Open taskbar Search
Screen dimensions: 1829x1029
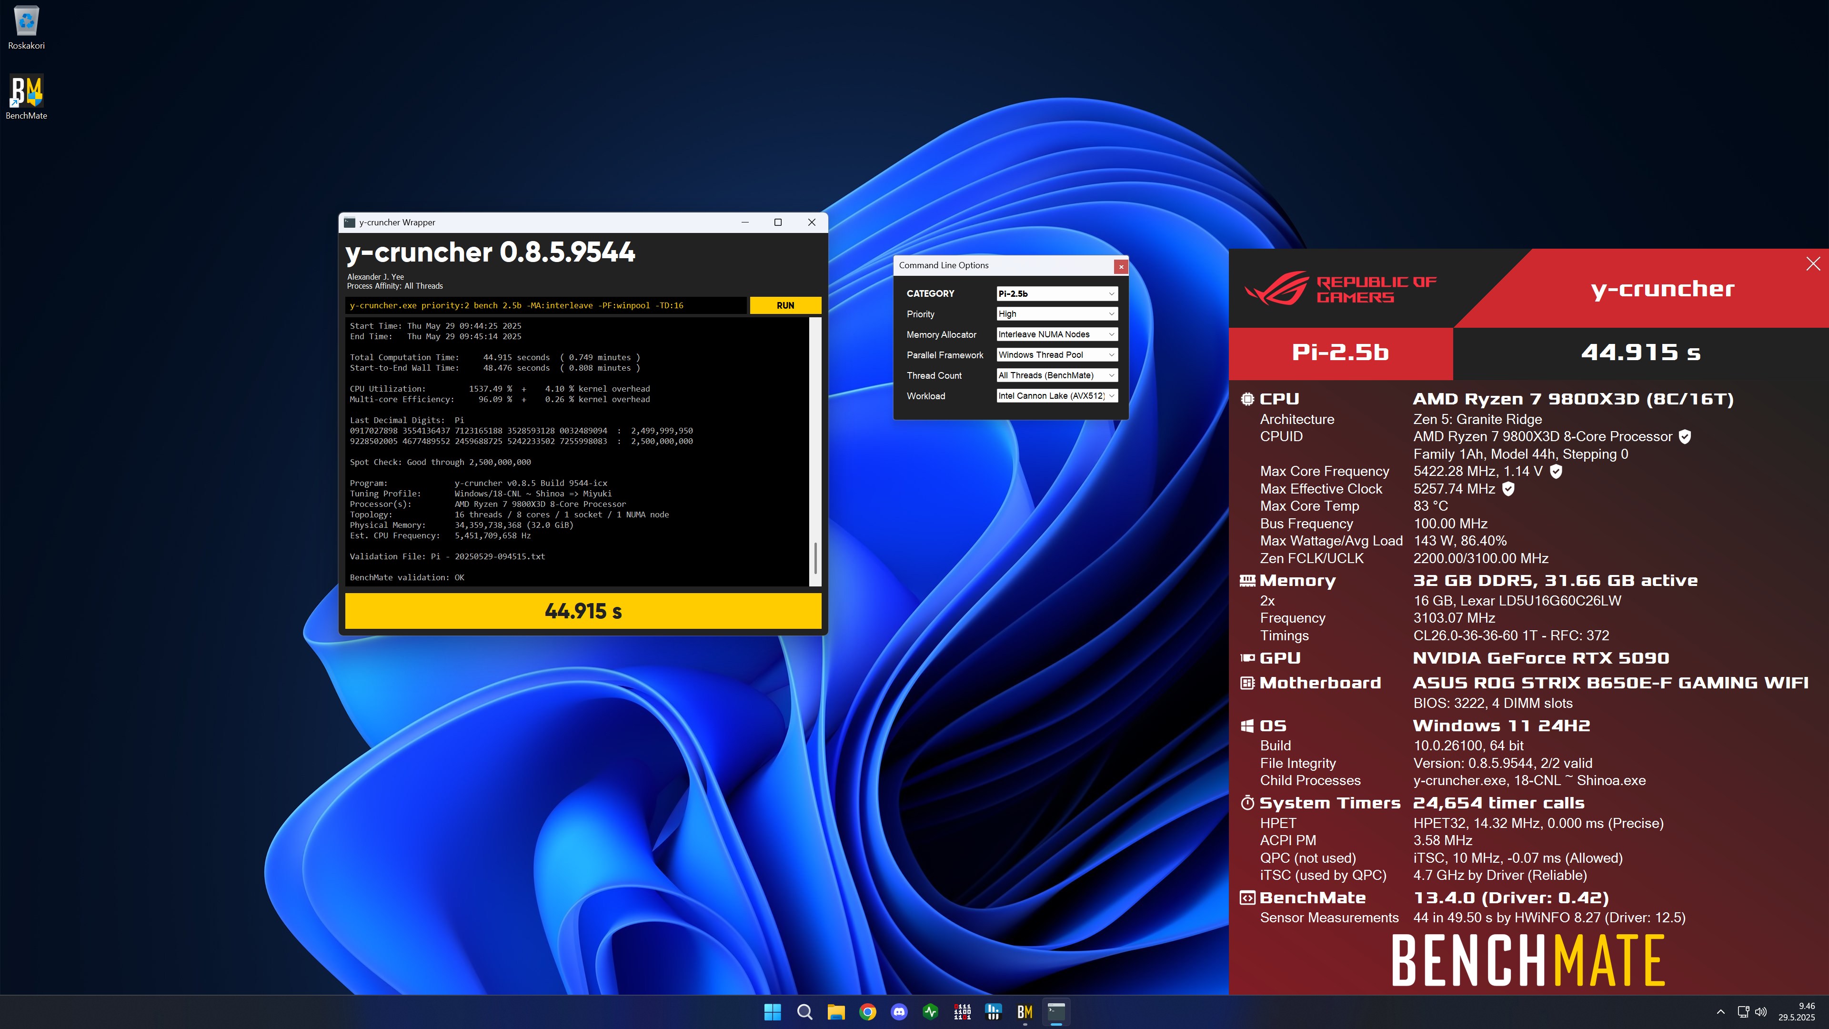click(x=804, y=1012)
